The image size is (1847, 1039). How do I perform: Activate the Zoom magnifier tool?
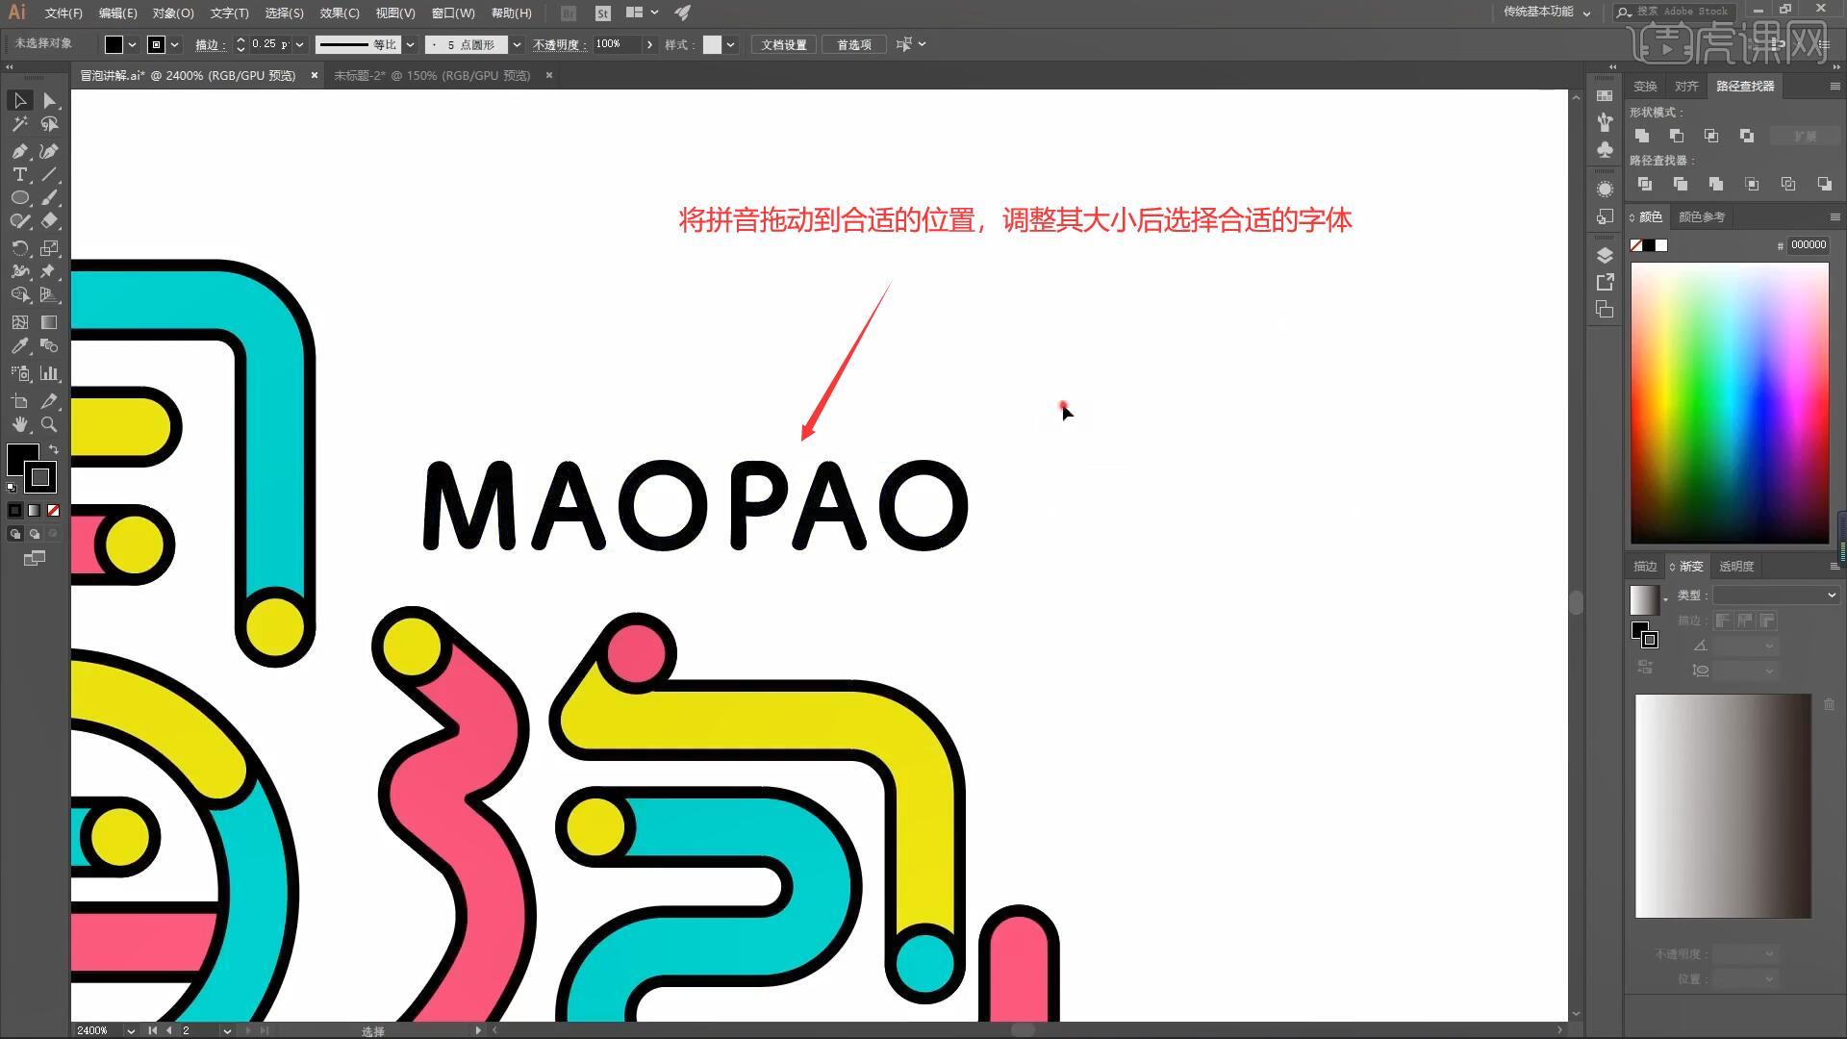point(49,424)
